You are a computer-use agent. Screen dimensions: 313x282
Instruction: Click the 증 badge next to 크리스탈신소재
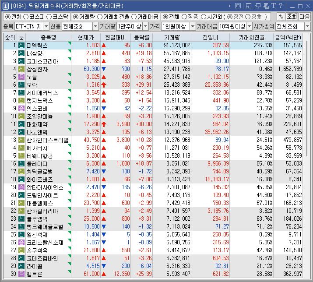21,242
